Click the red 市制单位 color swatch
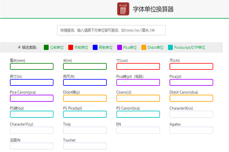Viewport: 229px width, 152px height. [71, 47]
